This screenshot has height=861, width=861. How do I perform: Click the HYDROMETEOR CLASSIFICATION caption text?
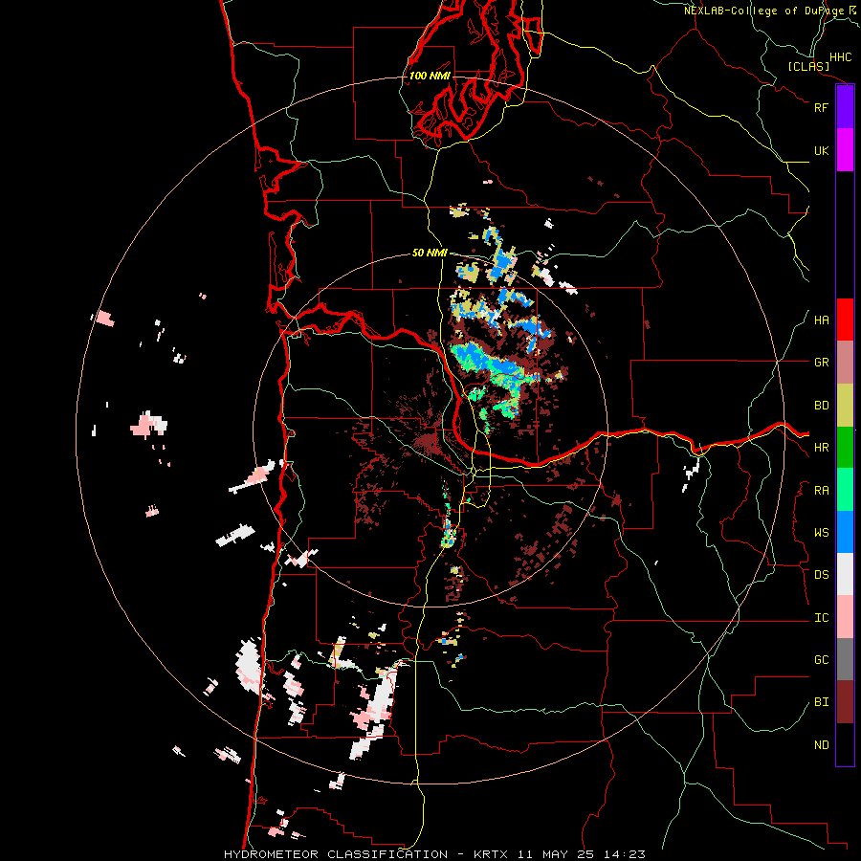pyautogui.click(x=335, y=854)
